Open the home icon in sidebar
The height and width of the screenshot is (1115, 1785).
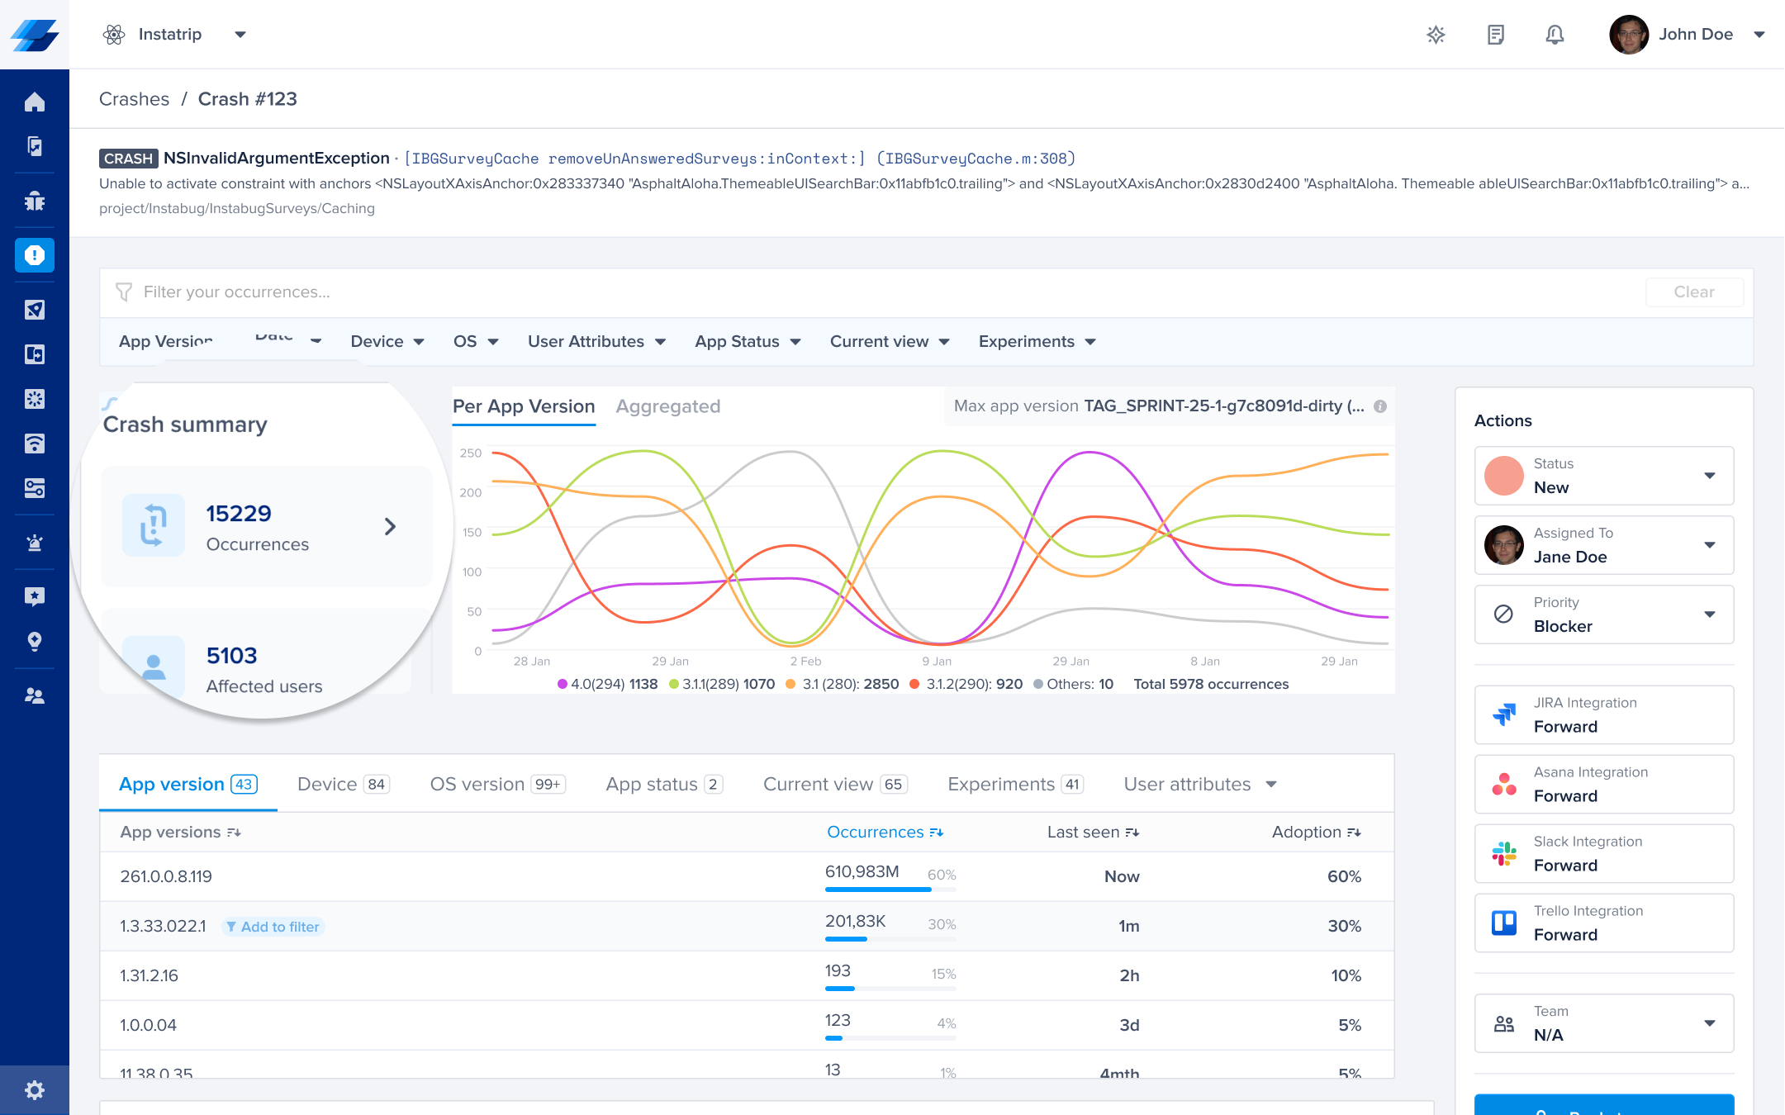tap(35, 102)
